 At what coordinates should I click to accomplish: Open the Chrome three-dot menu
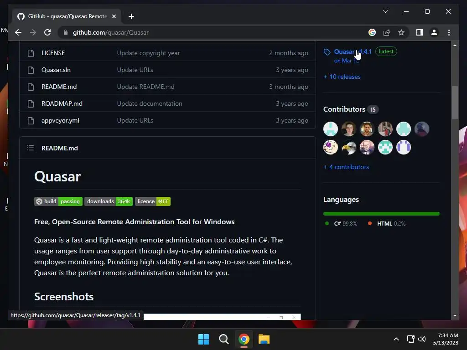tap(449, 32)
